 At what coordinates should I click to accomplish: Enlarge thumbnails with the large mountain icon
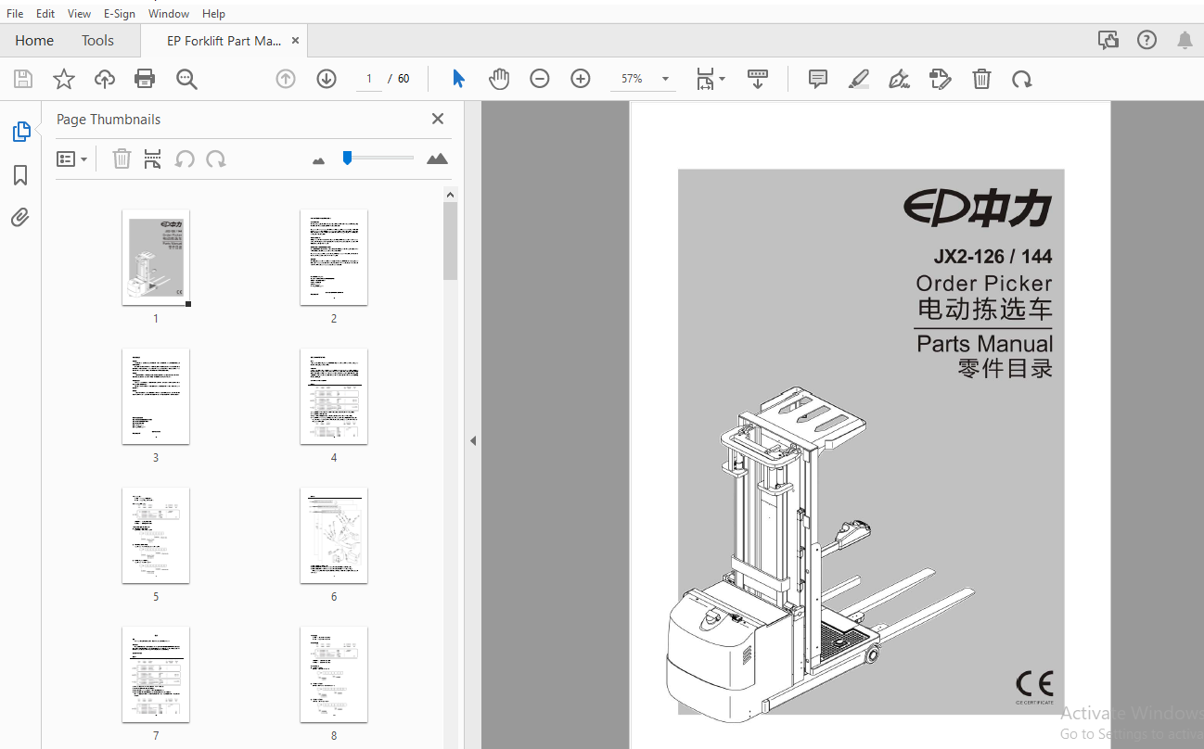click(x=437, y=159)
